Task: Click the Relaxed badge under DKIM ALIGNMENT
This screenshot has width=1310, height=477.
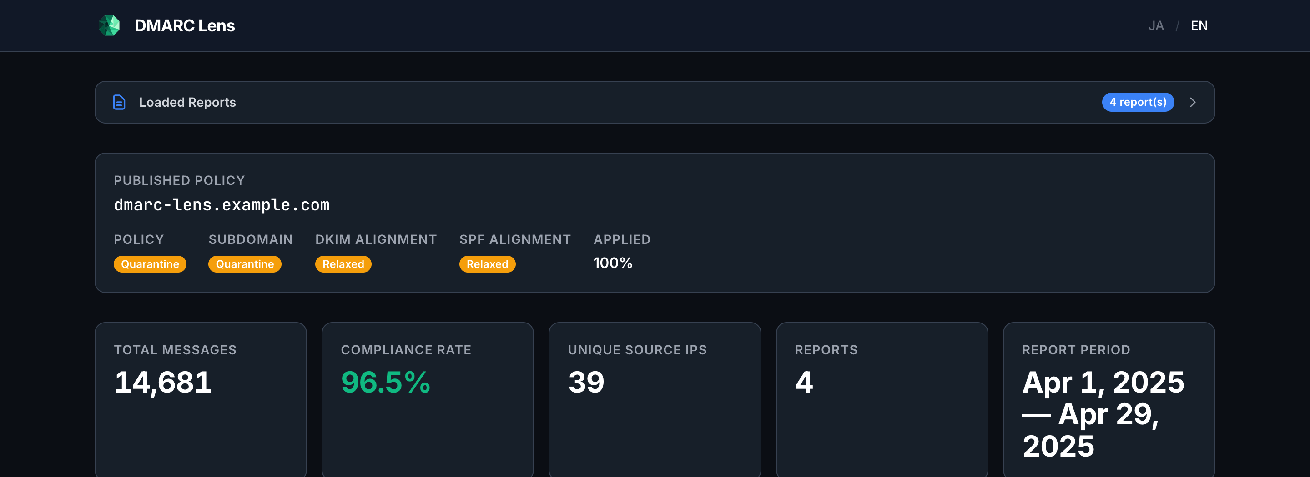Action: (x=343, y=264)
